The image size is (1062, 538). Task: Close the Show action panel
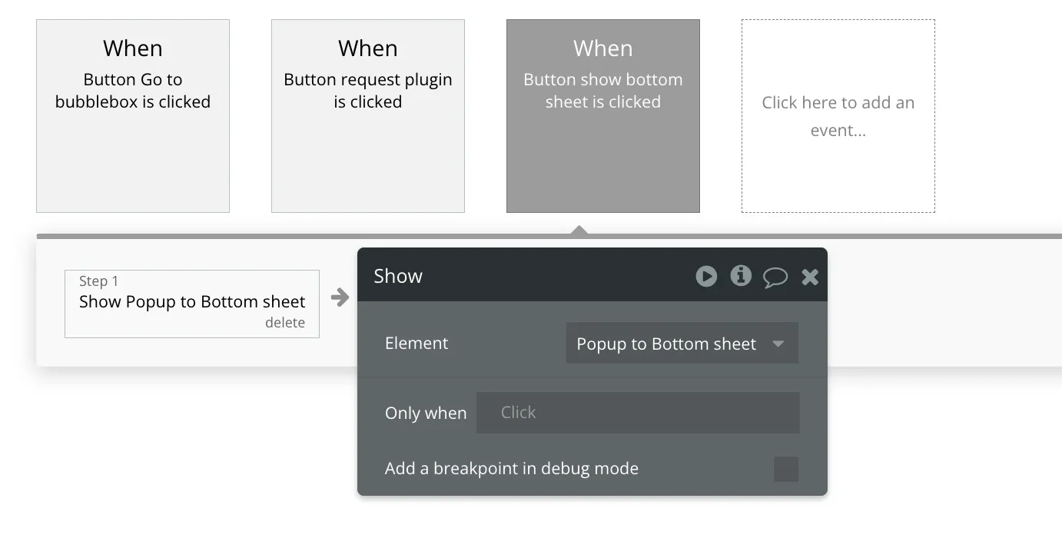[810, 277]
